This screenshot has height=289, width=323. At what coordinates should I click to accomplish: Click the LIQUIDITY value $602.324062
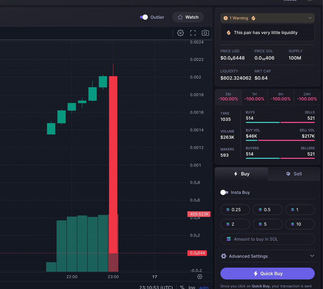236,78
